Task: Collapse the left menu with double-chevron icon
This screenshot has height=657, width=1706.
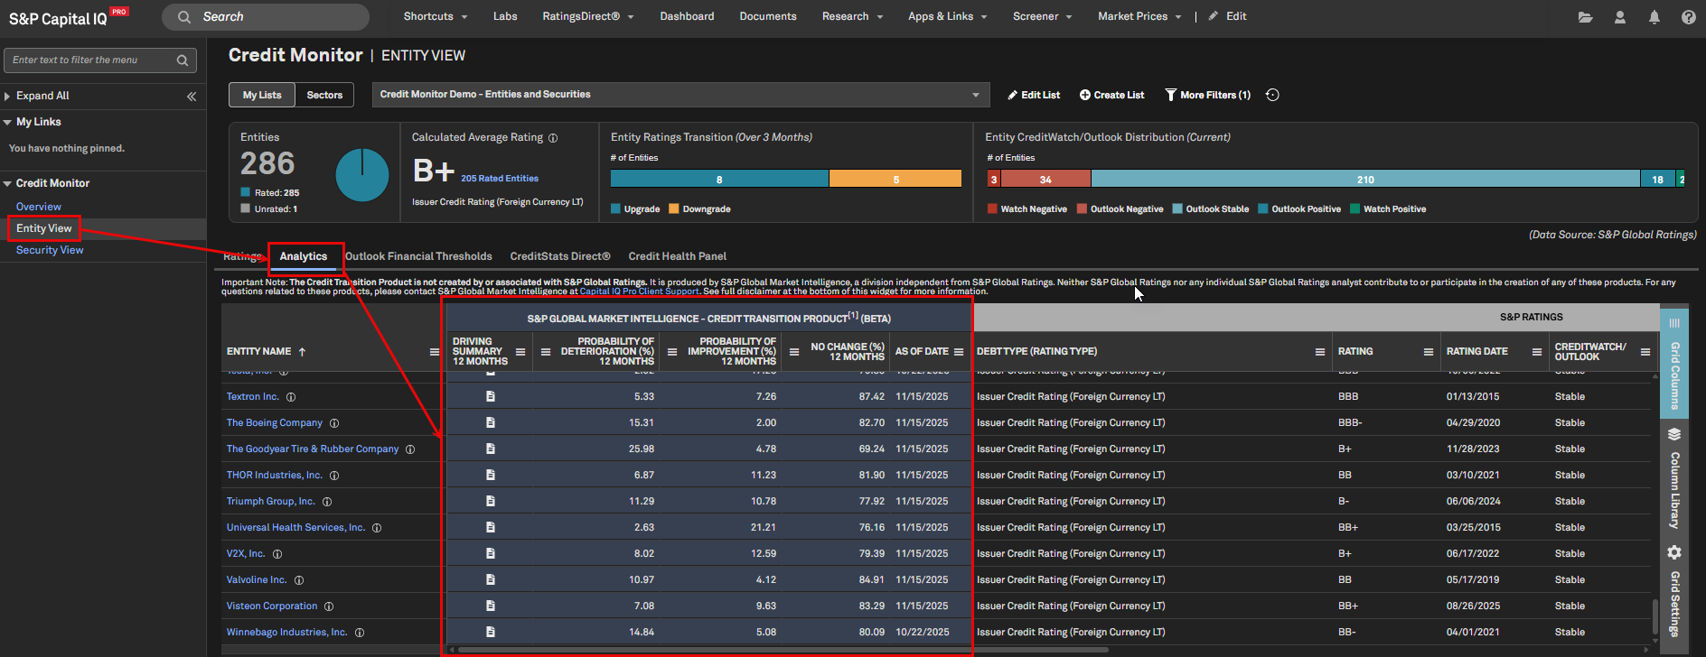Action: click(192, 96)
